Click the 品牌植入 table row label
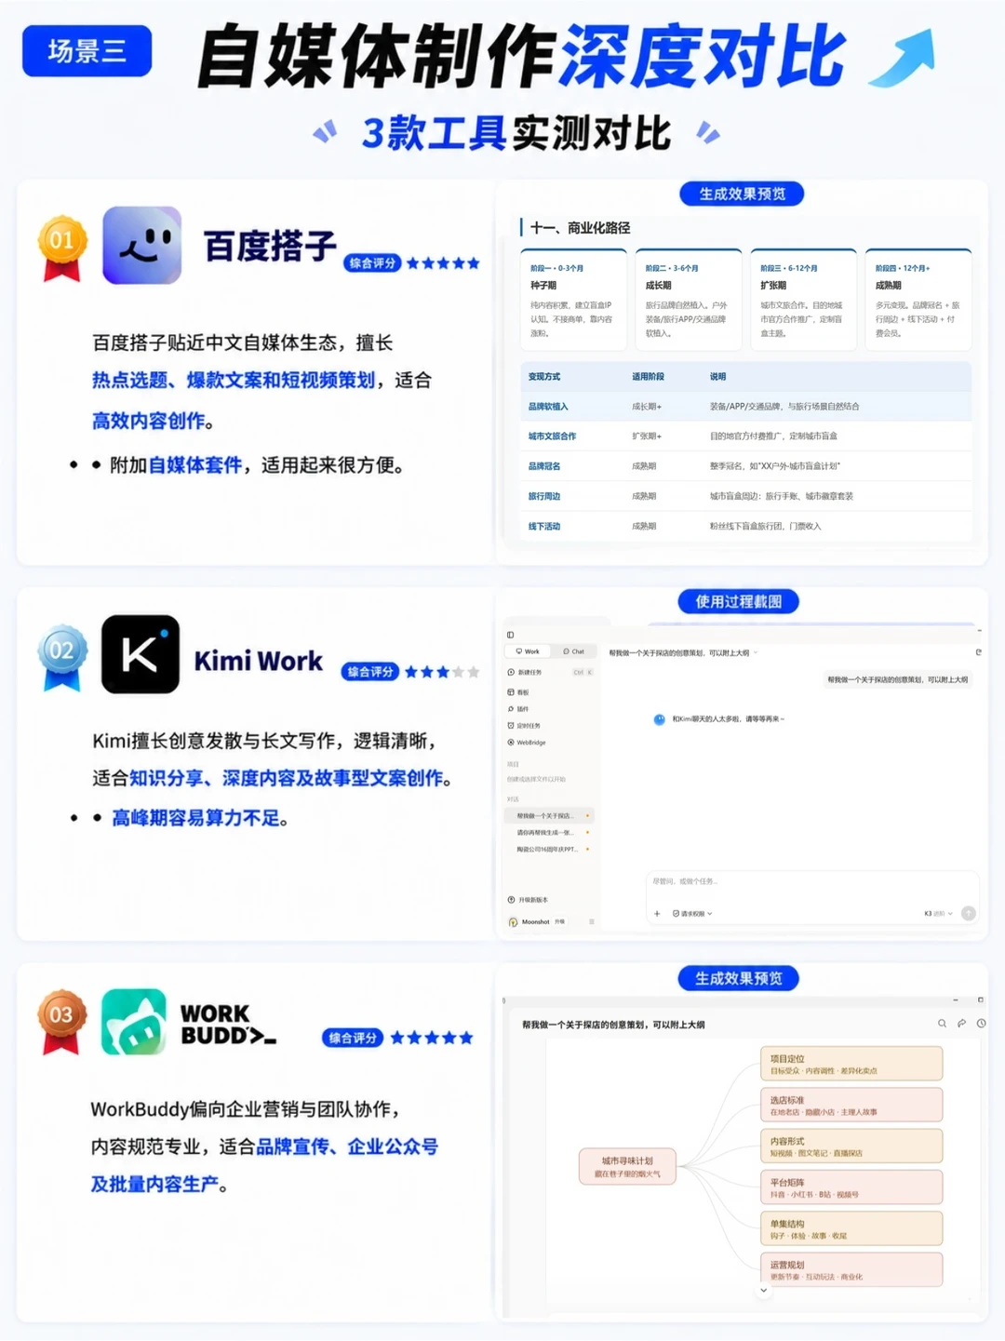1005x1341 pixels. (548, 407)
